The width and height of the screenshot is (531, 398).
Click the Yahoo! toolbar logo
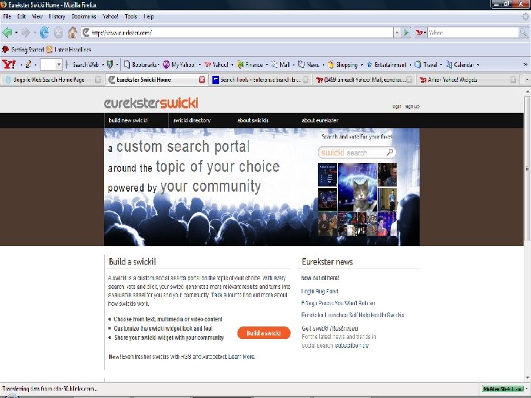pos(9,64)
